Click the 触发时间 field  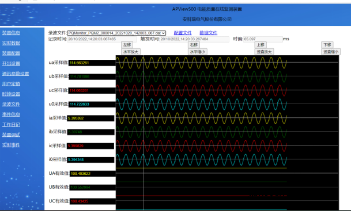tap(194, 39)
